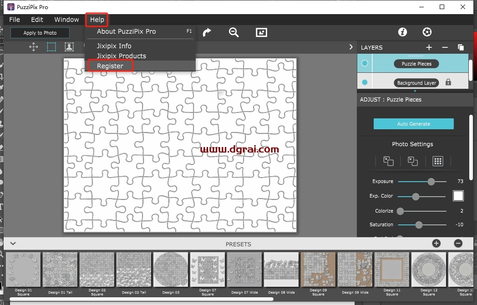Click the lock icon on Background Layer
477x305 pixels.
point(448,82)
